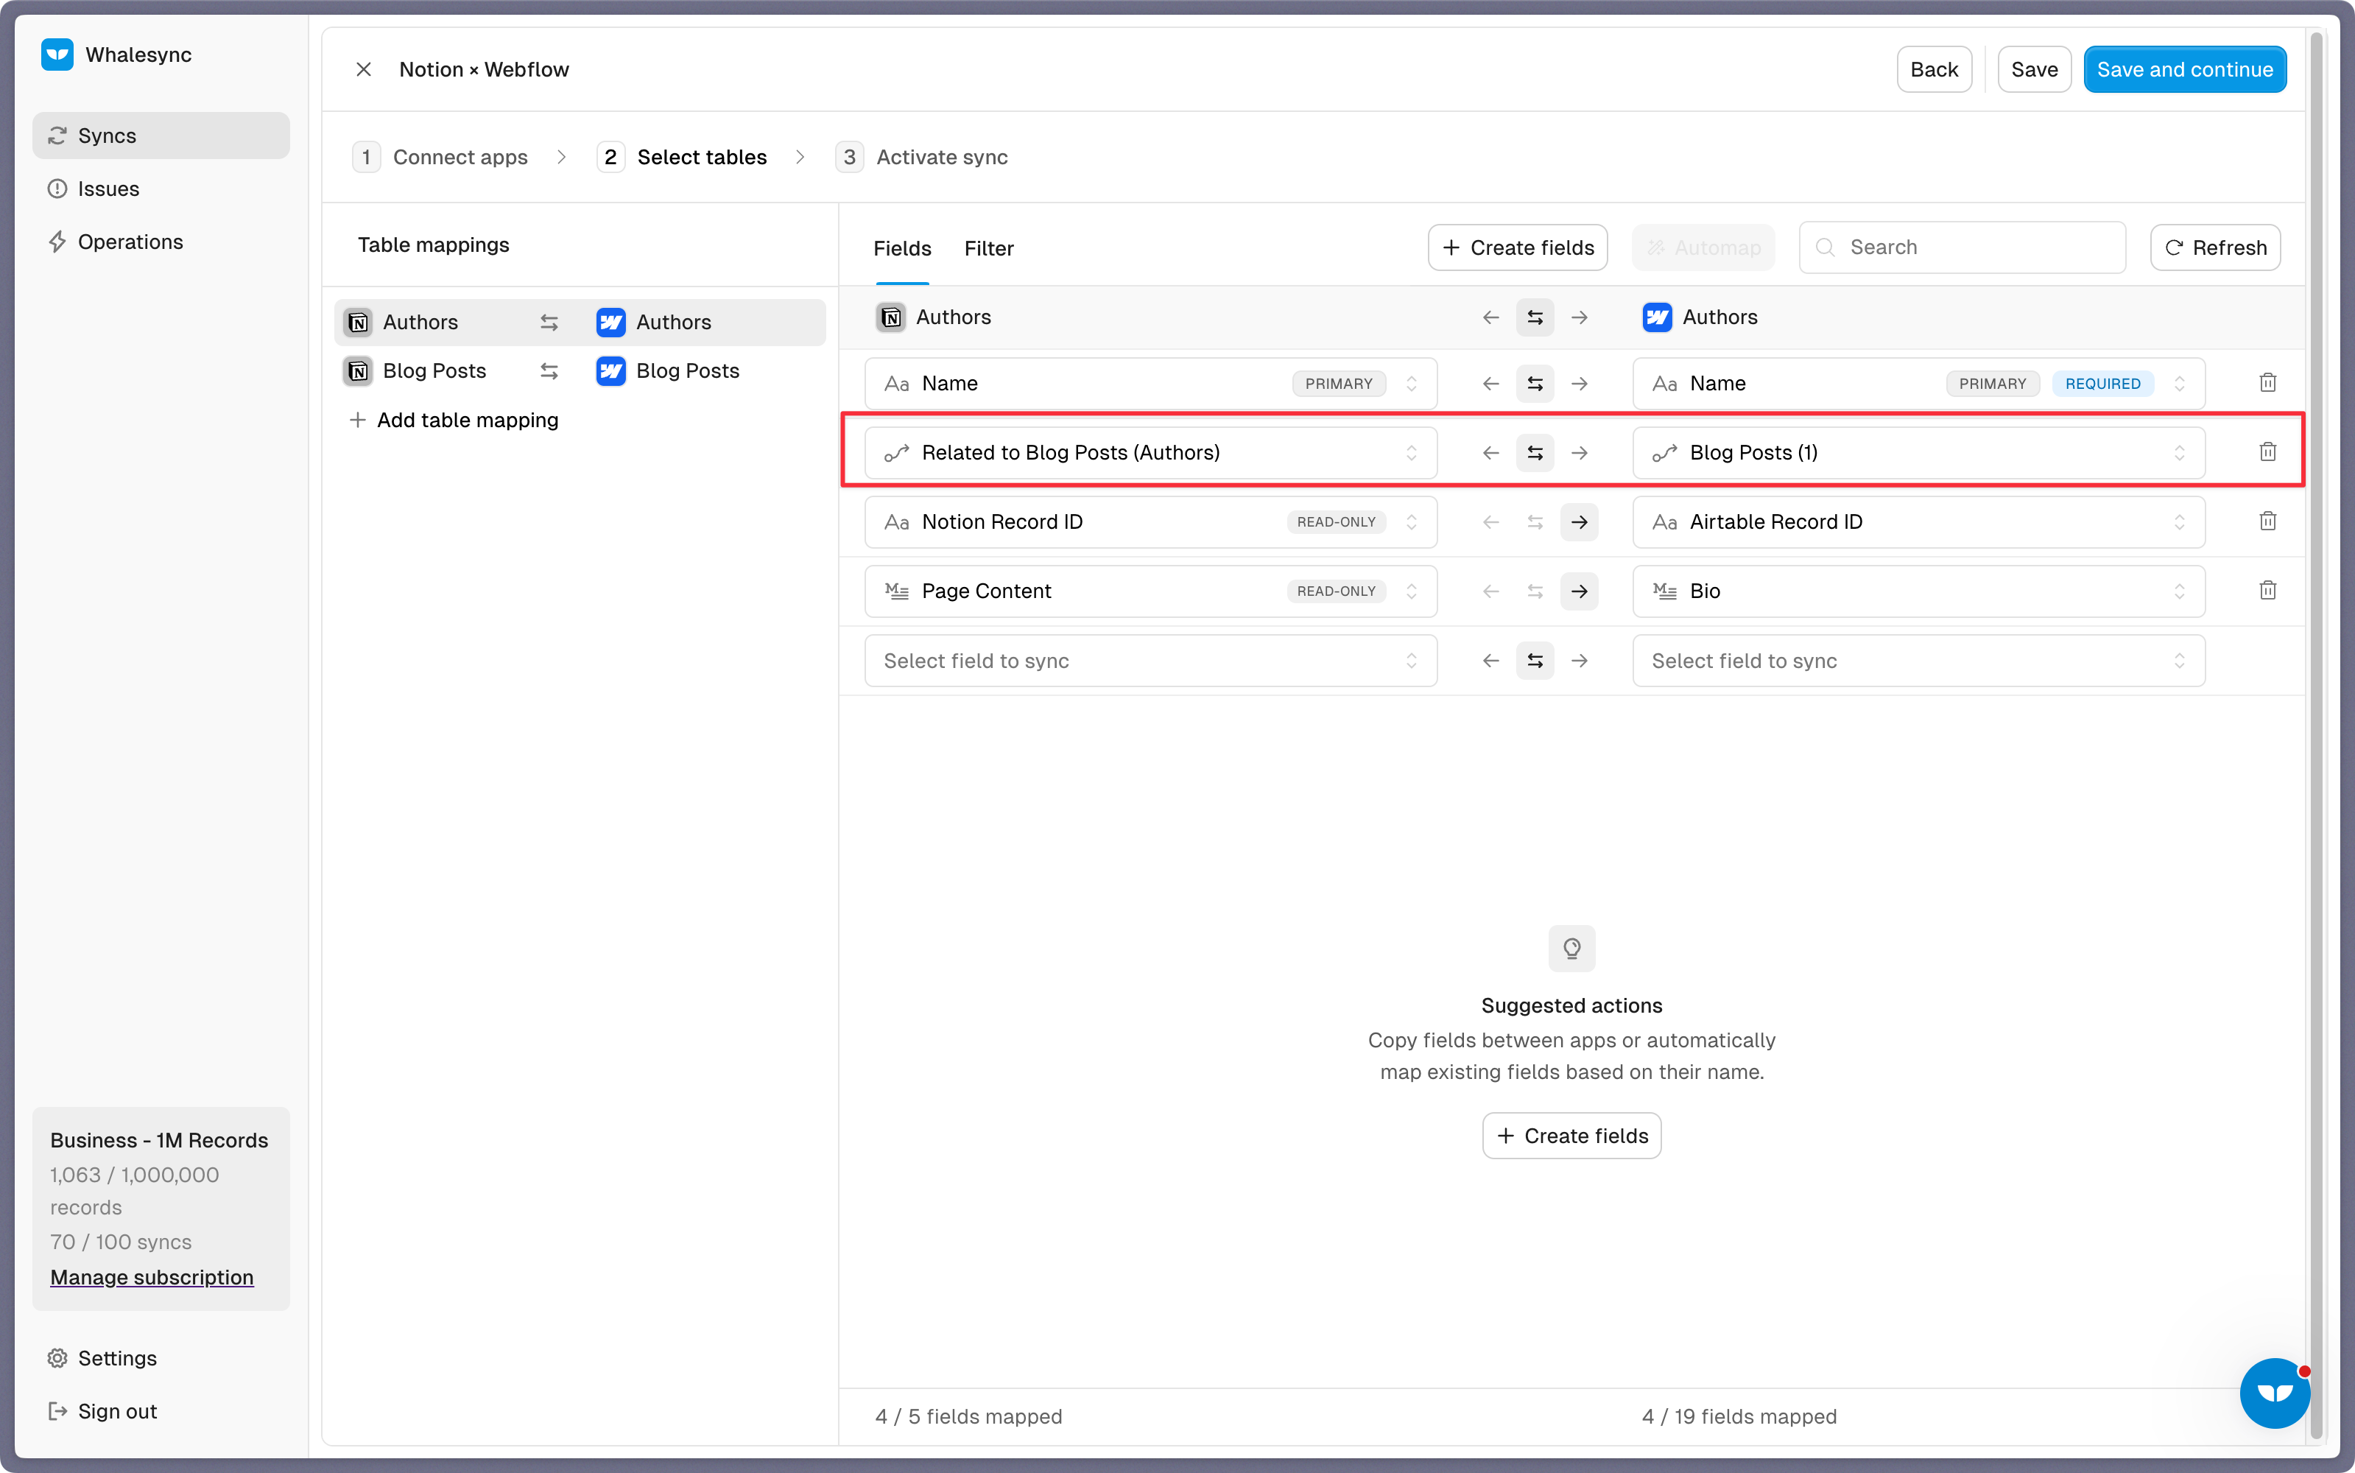The image size is (2355, 1473).
Task: Open left Select field to sync dropdown
Action: (x=1150, y=661)
